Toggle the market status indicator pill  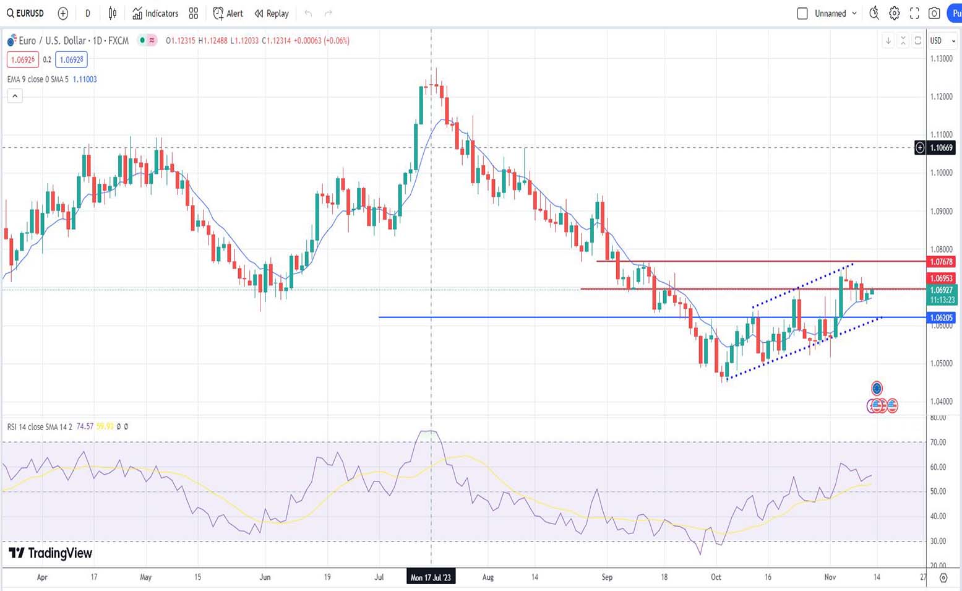[147, 40]
